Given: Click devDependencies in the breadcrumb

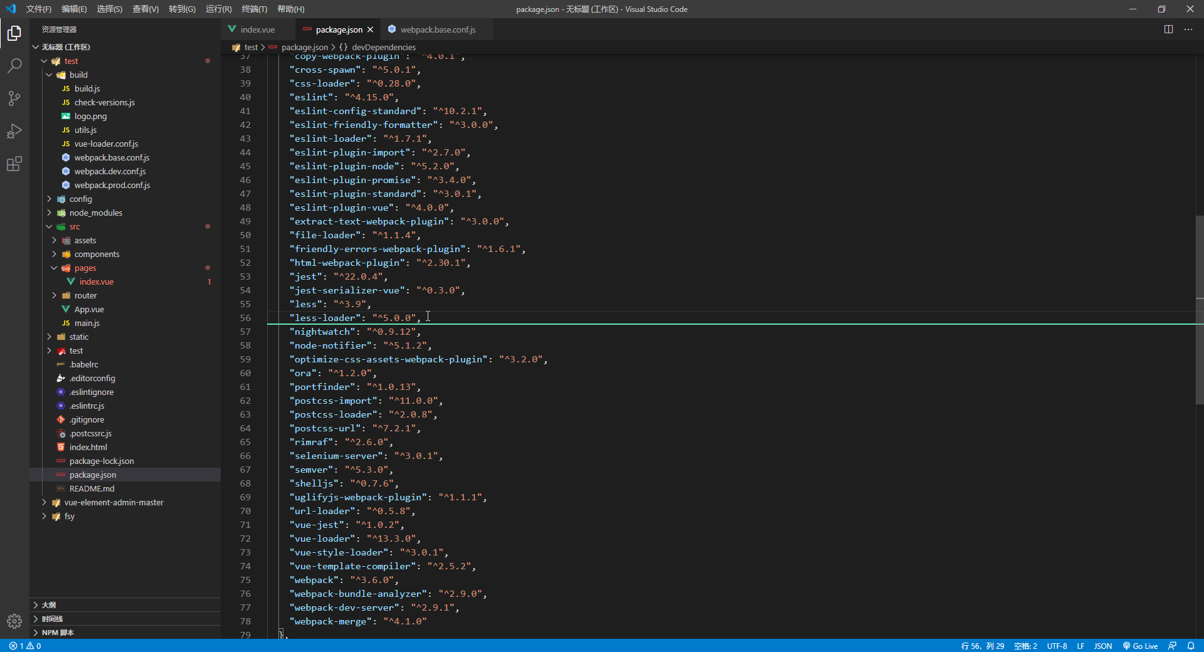Looking at the screenshot, I should coord(383,47).
